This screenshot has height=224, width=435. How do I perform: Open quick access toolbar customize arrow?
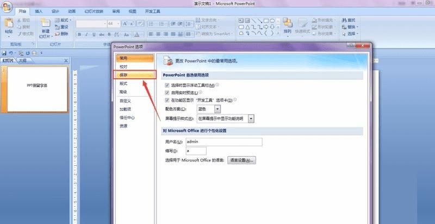coord(41,53)
